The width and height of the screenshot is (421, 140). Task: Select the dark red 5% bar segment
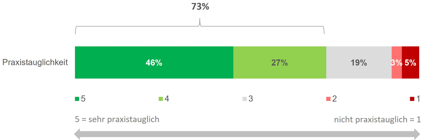[x=410, y=71]
